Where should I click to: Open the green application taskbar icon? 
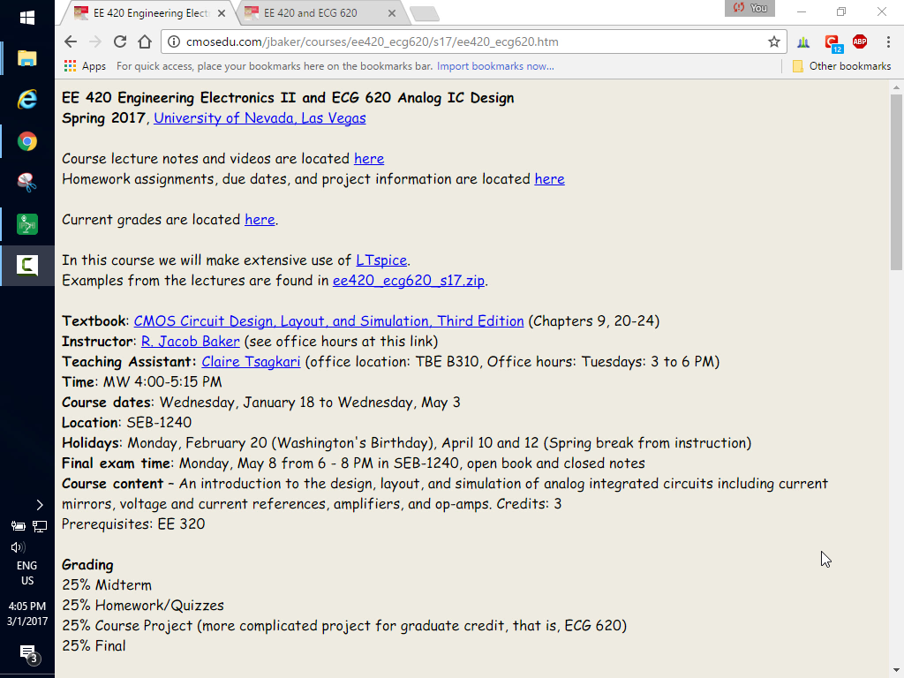coord(27,224)
